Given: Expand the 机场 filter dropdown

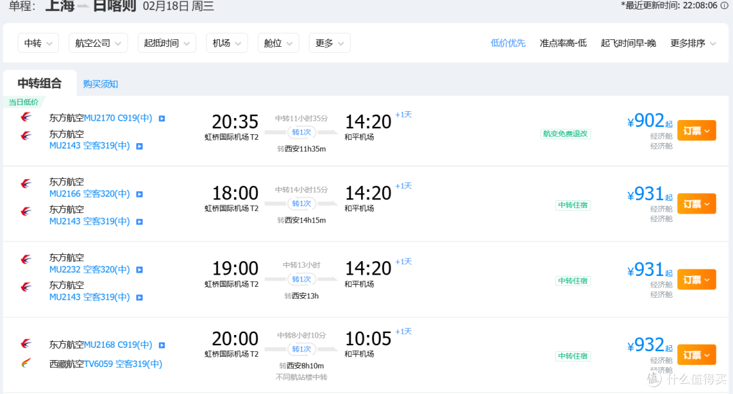Looking at the screenshot, I should coord(227,43).
